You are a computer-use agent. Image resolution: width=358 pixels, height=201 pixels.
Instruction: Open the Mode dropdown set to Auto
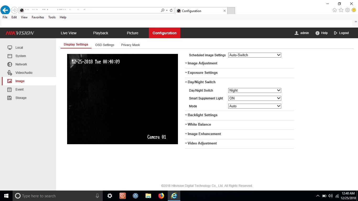[254, 106]
